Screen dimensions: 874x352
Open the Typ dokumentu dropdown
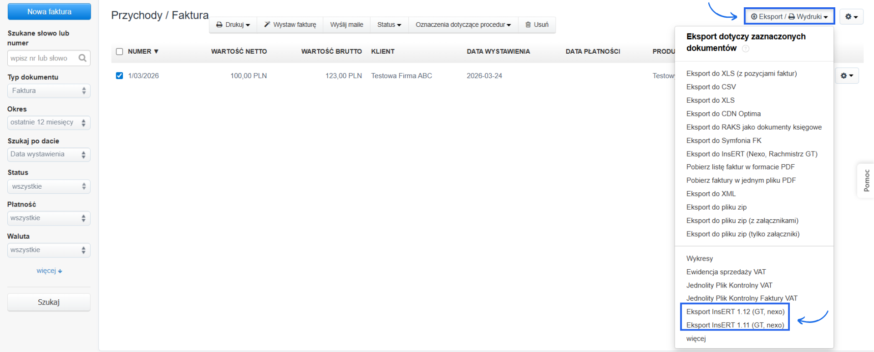click(49, 91)
